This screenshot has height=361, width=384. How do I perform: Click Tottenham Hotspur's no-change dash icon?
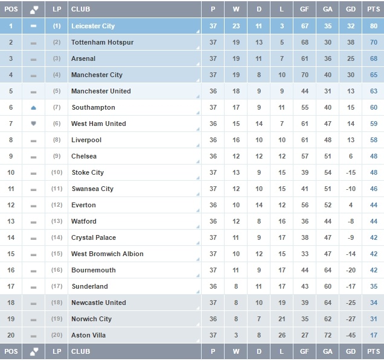pyautogui.click(x=34, y=43)
